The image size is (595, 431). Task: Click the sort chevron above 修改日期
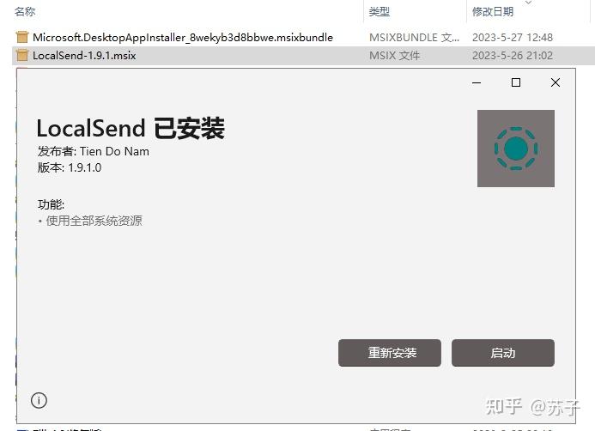(x=528, y=3)
